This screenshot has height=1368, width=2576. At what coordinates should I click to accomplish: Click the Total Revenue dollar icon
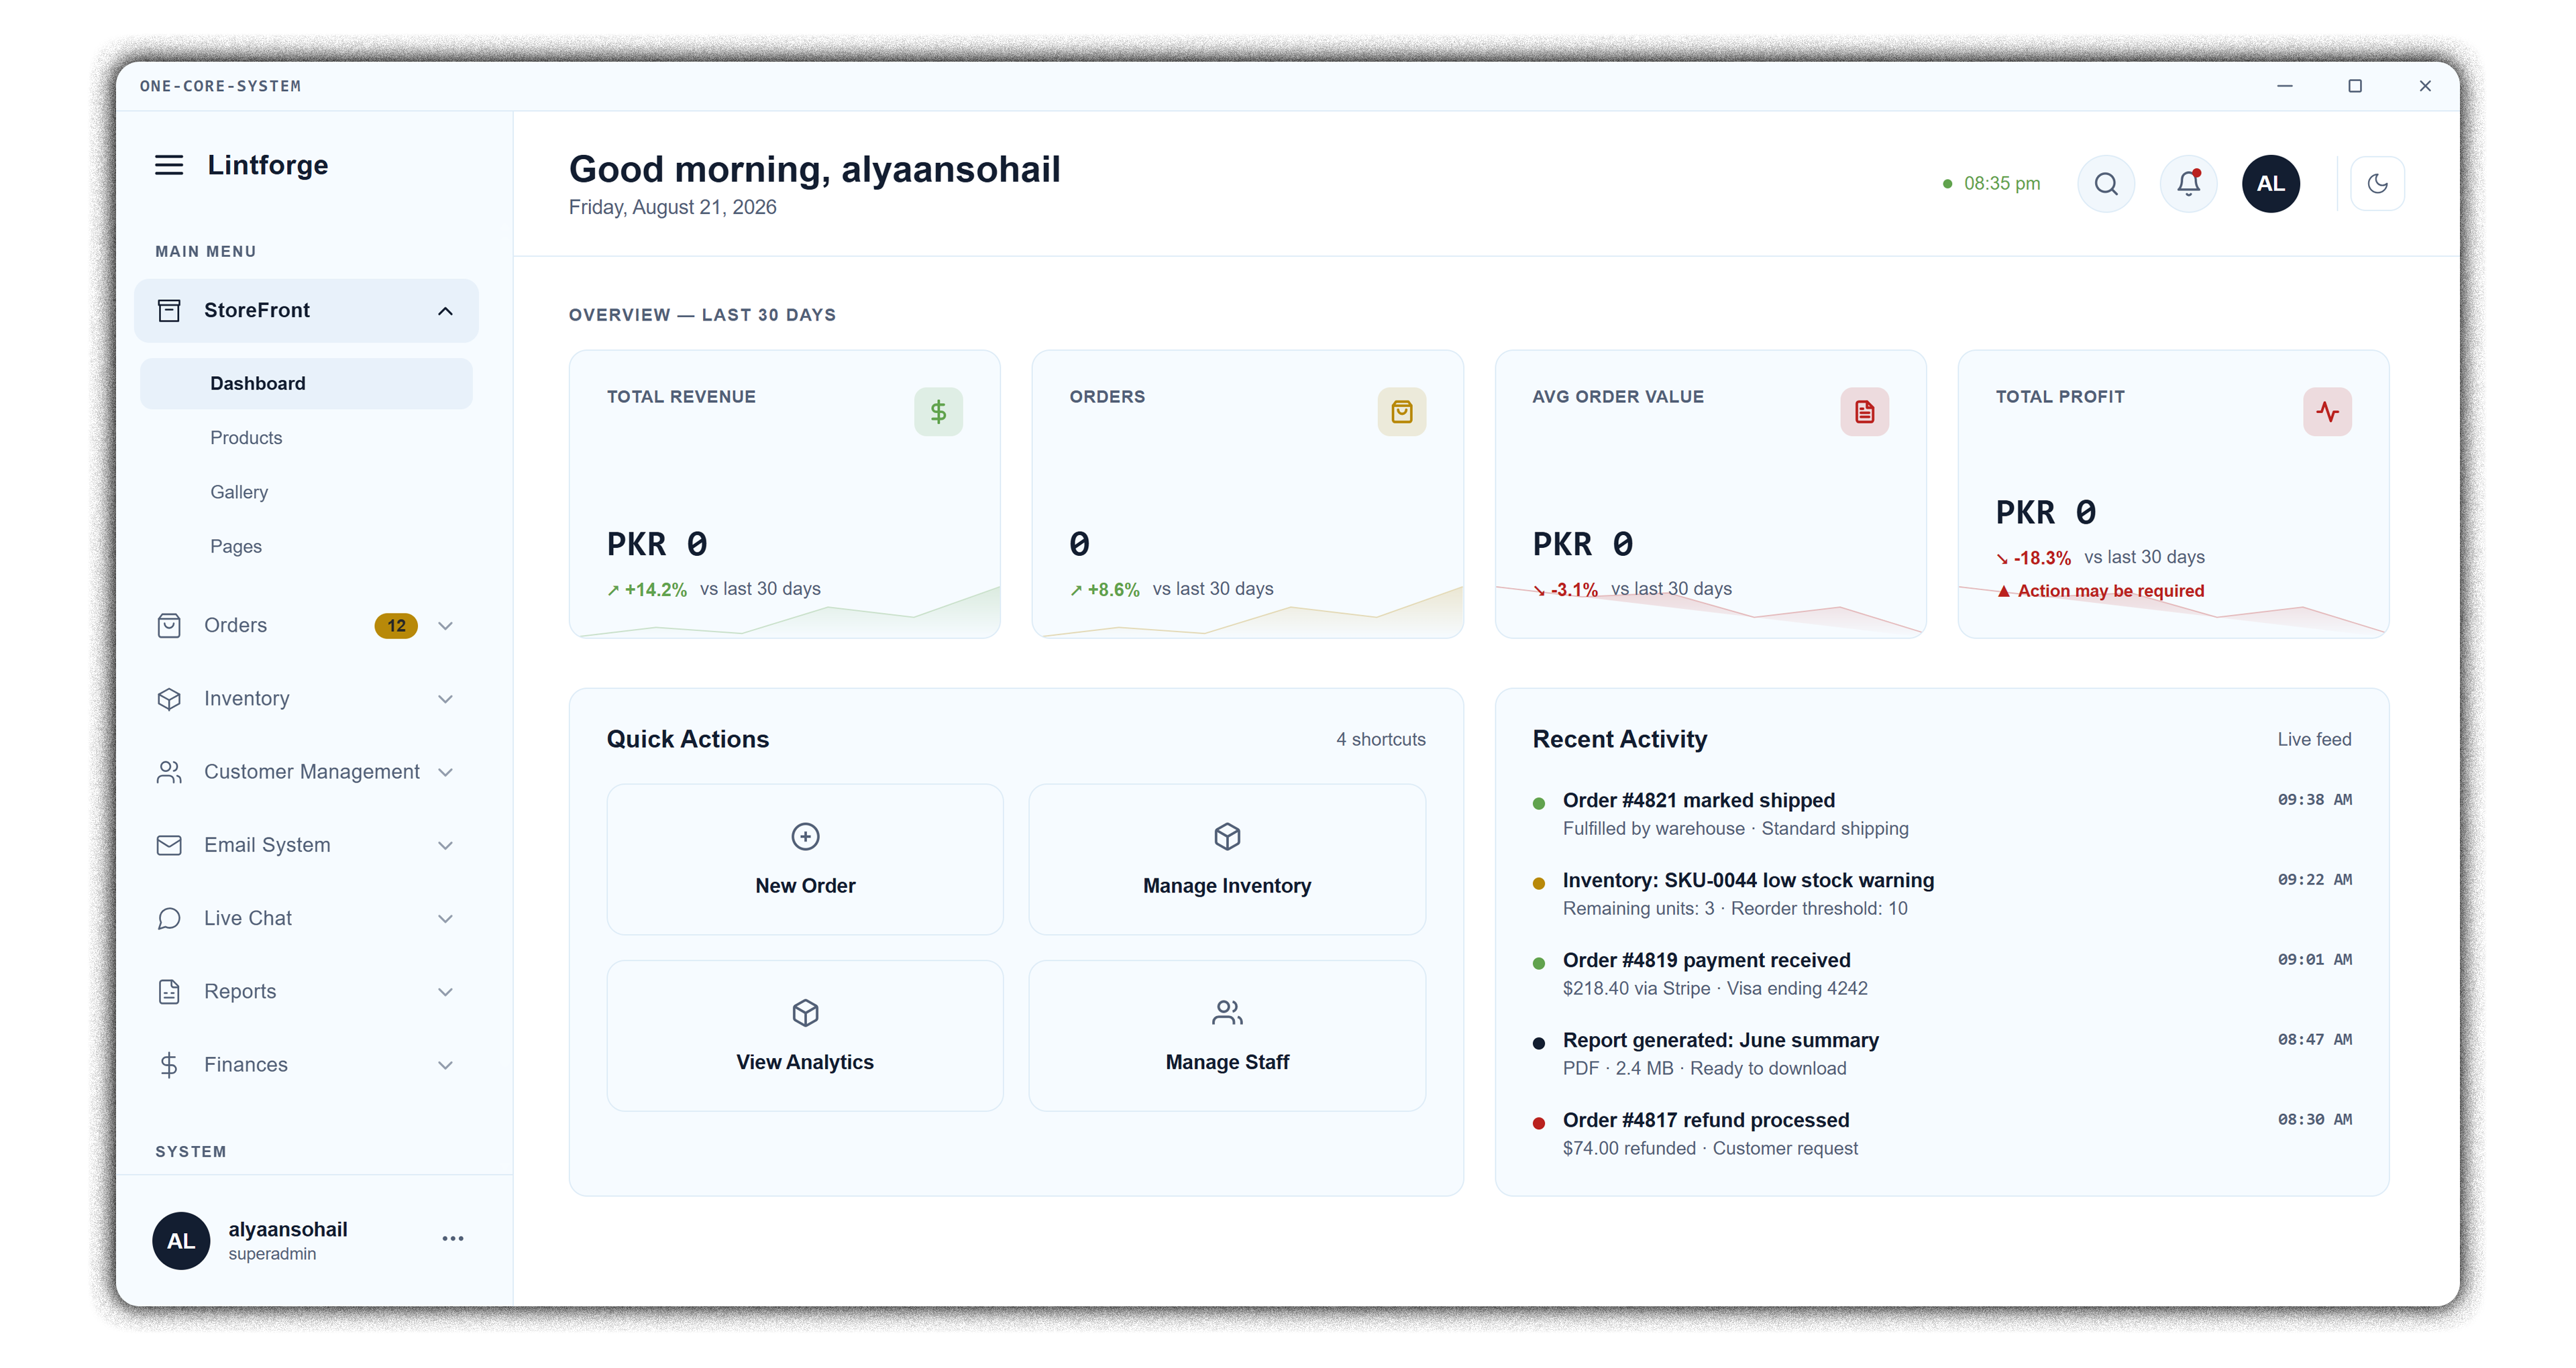938,412
